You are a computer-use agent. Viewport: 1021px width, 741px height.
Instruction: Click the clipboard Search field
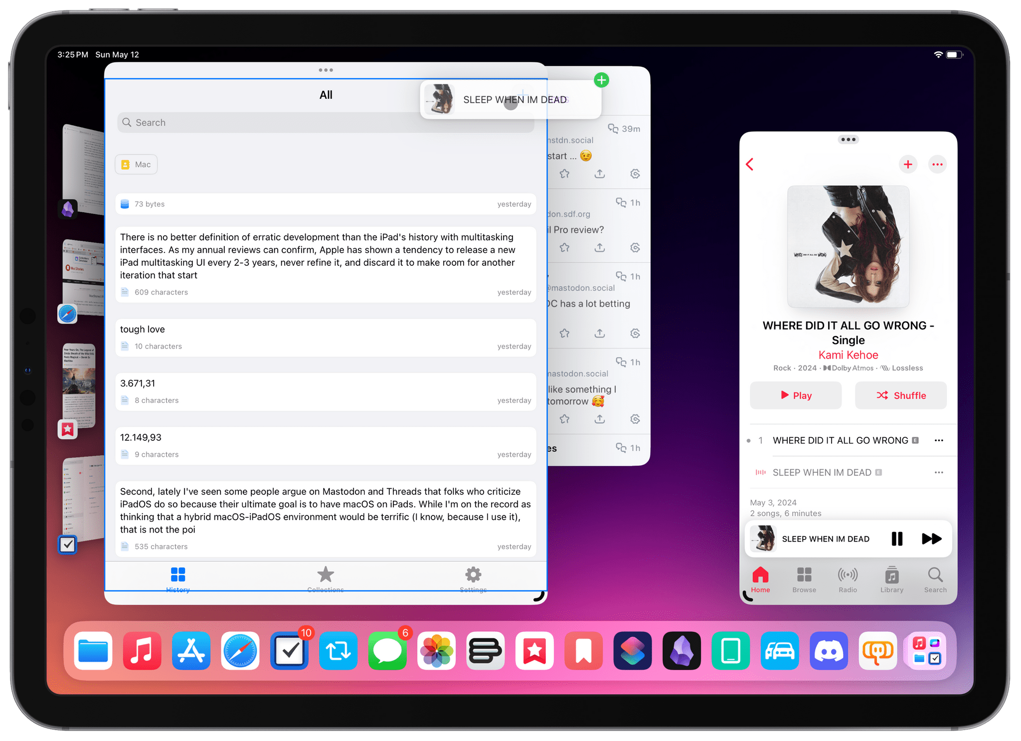[x=326, y=123]
